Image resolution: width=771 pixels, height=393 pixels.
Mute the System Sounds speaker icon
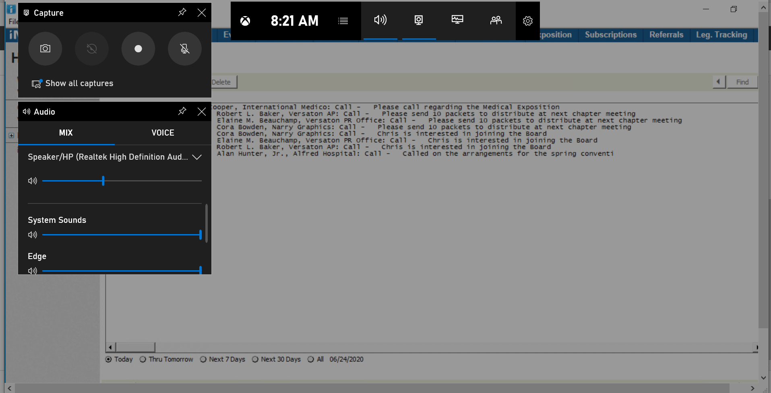pos(33,235)
